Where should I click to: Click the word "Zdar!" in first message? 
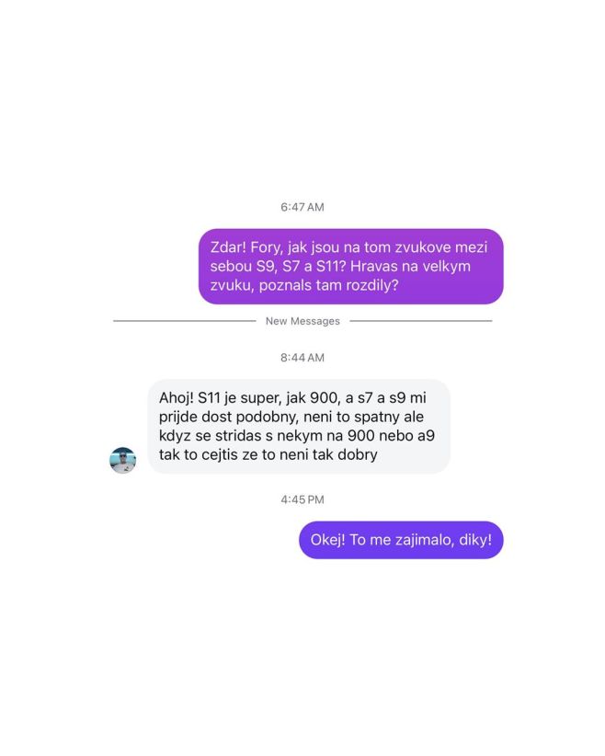(228, 246)
